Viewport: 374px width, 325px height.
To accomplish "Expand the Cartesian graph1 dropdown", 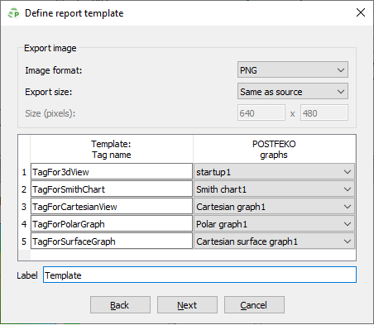I will (x=274, y=207).
